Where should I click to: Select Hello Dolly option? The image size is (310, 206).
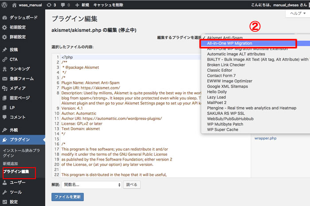coord(256,92)
